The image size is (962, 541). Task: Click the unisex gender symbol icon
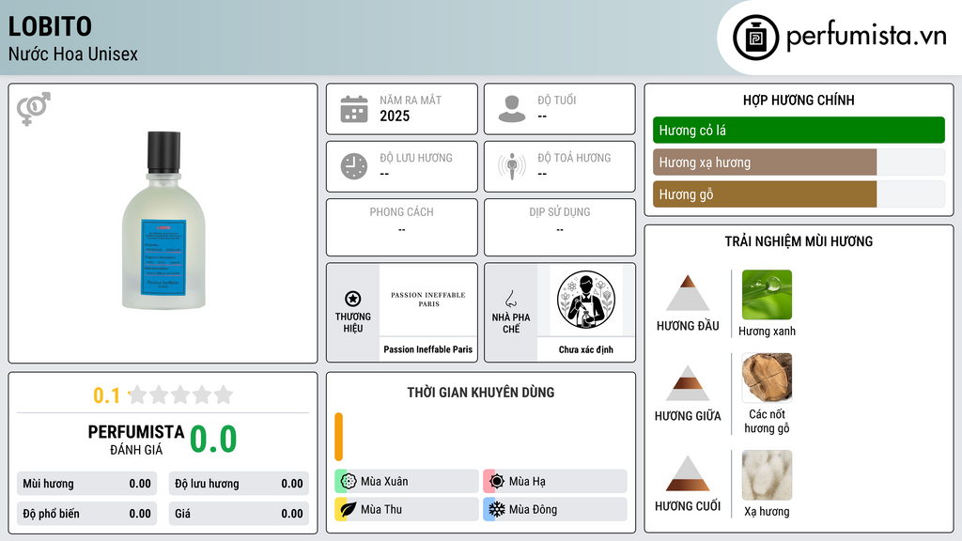[34, 109]
